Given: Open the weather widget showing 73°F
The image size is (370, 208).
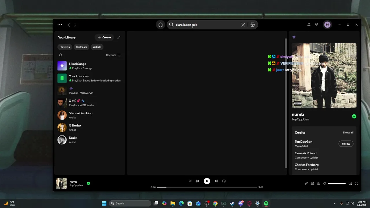Looking at the screenshot, I should click(9, 203).
